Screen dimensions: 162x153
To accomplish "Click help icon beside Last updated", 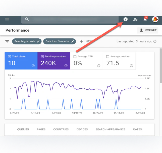I will (x=155, y=41).
